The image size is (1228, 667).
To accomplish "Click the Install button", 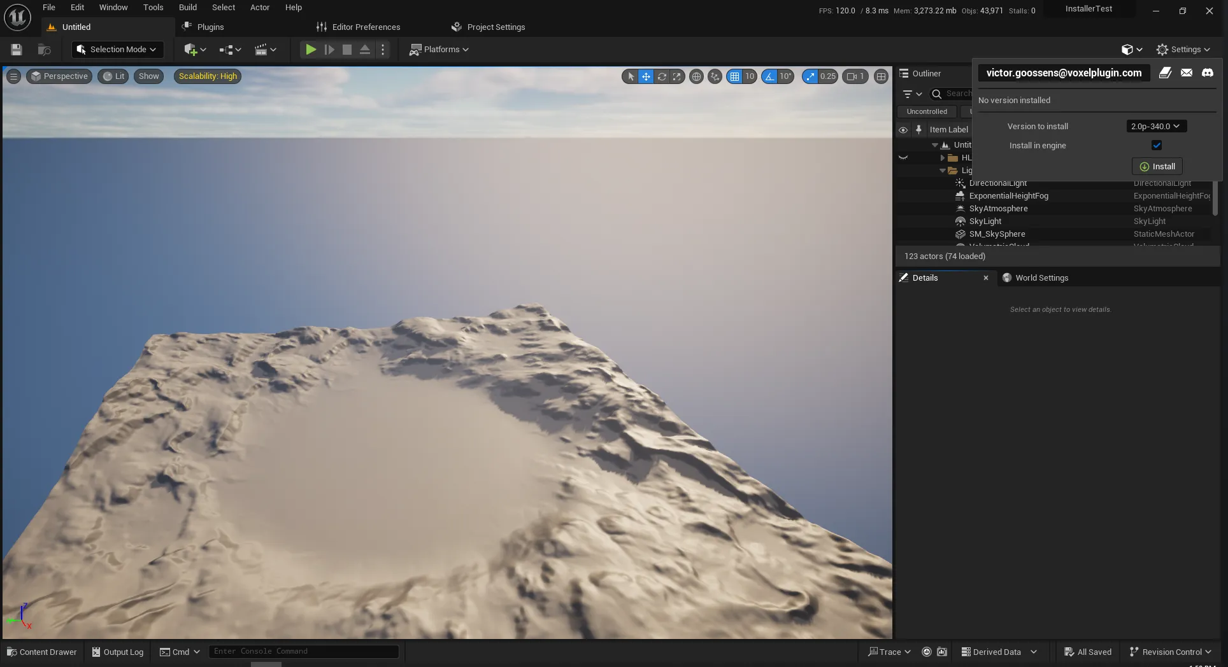I will coord(1157,166).
